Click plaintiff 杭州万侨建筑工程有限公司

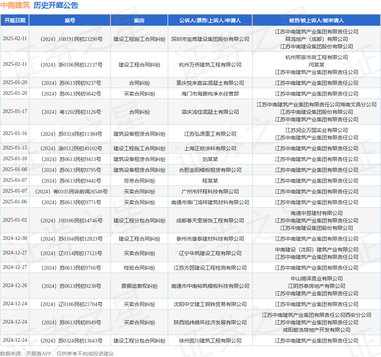[210, 65]
